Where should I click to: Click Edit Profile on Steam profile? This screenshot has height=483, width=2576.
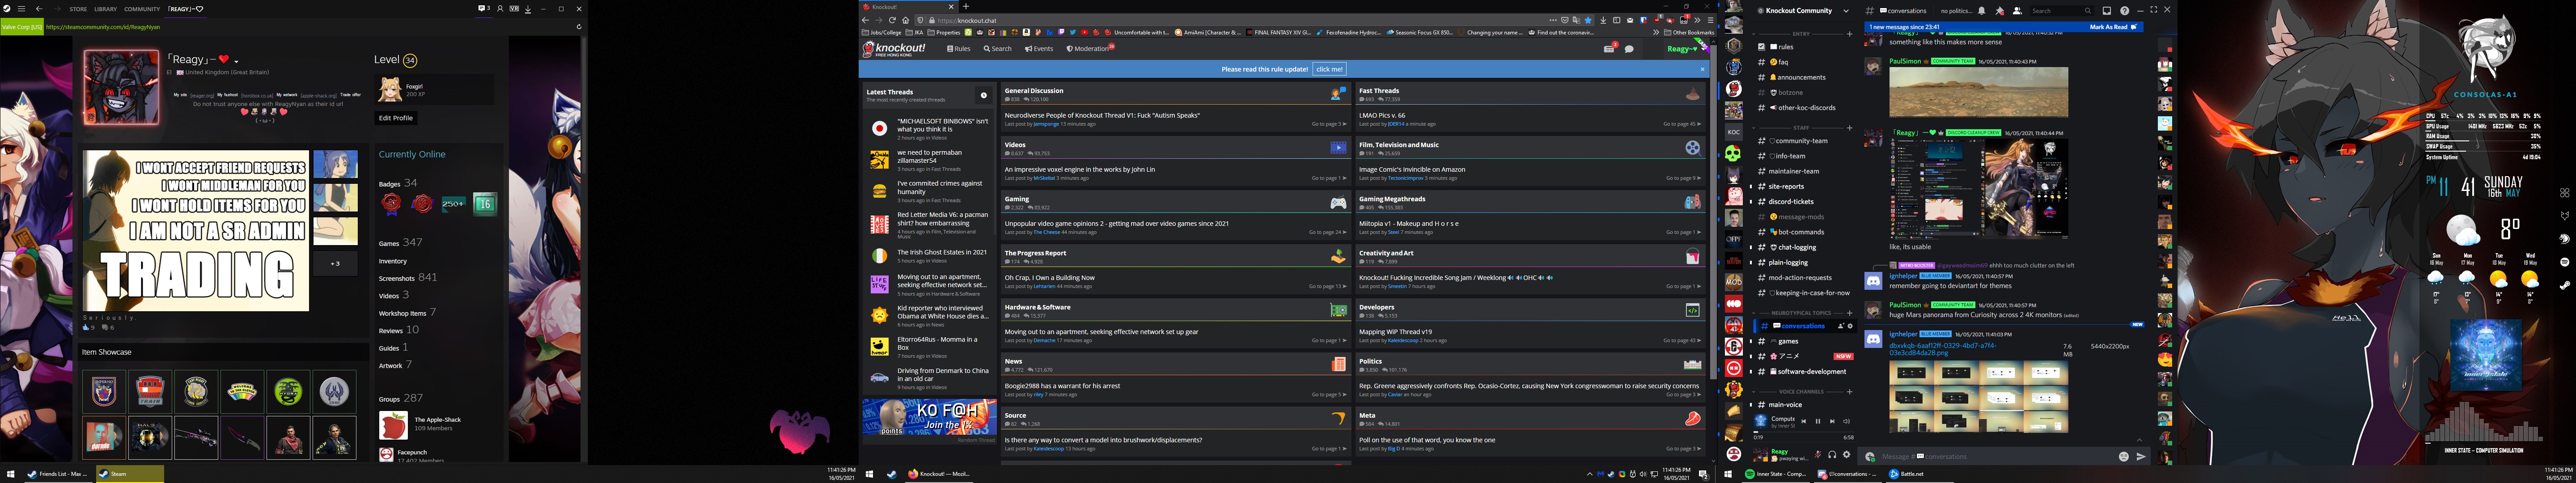395,118
